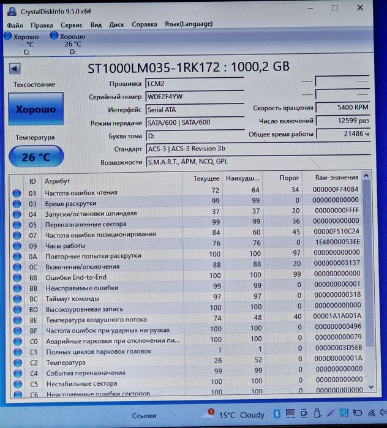Click the total hours value 21486 ч

click(343, 133)
